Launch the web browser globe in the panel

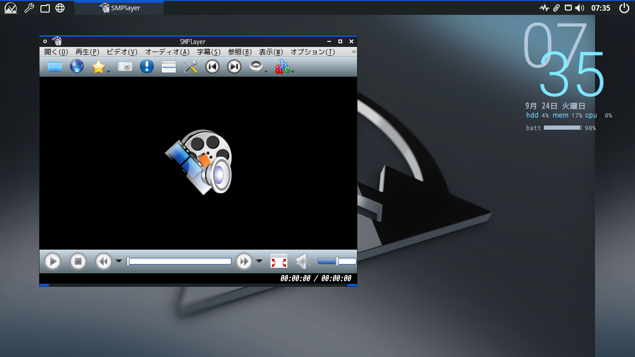(60, 8)
